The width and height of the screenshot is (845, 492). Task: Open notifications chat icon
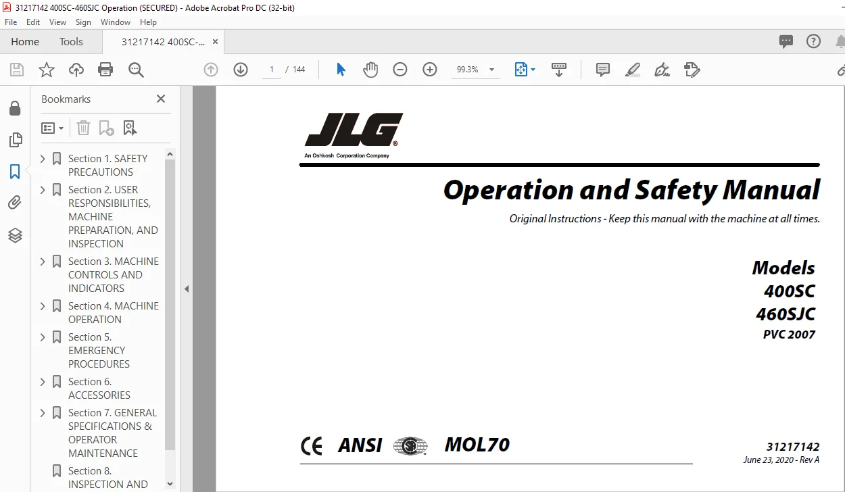[786, 41]
